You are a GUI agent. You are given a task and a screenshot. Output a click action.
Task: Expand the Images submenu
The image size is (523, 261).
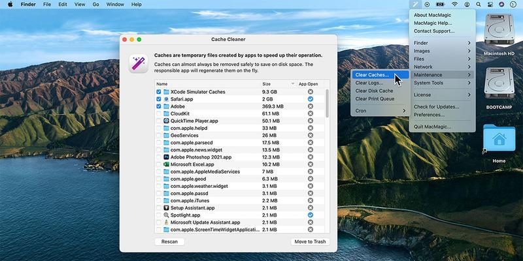pos(442,51)
